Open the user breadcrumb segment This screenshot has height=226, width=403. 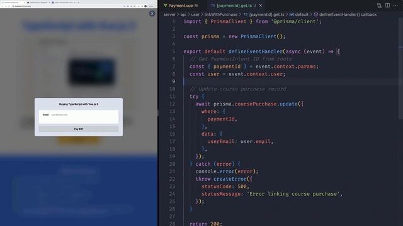click(x=195, y=14)
